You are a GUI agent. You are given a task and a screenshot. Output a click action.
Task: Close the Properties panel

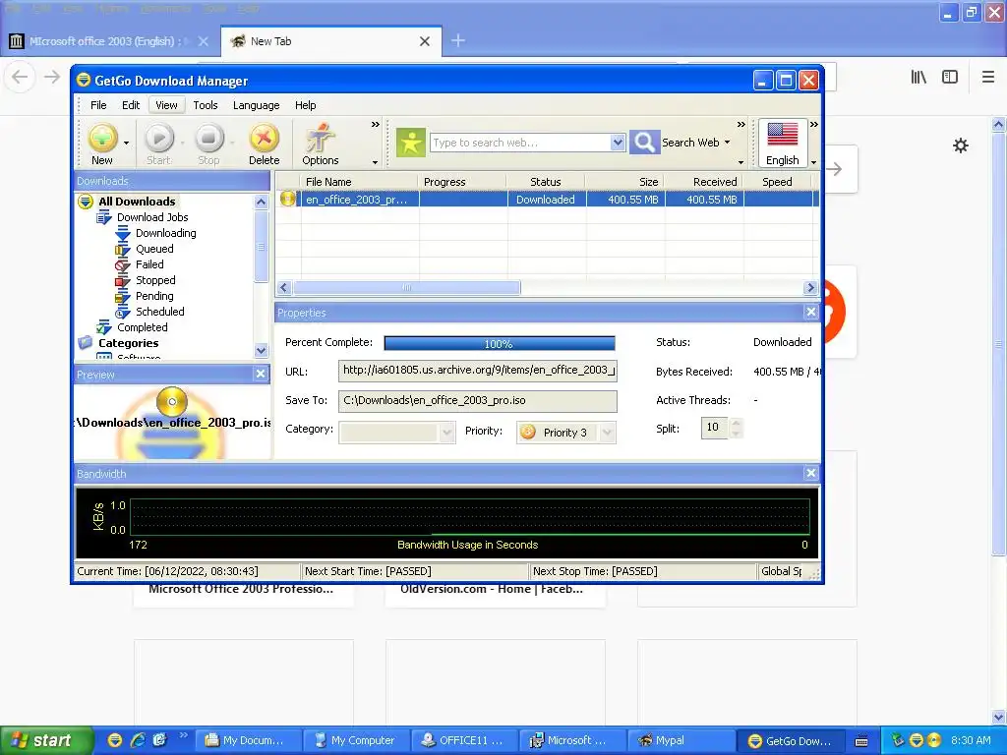[x=811, y=312]
